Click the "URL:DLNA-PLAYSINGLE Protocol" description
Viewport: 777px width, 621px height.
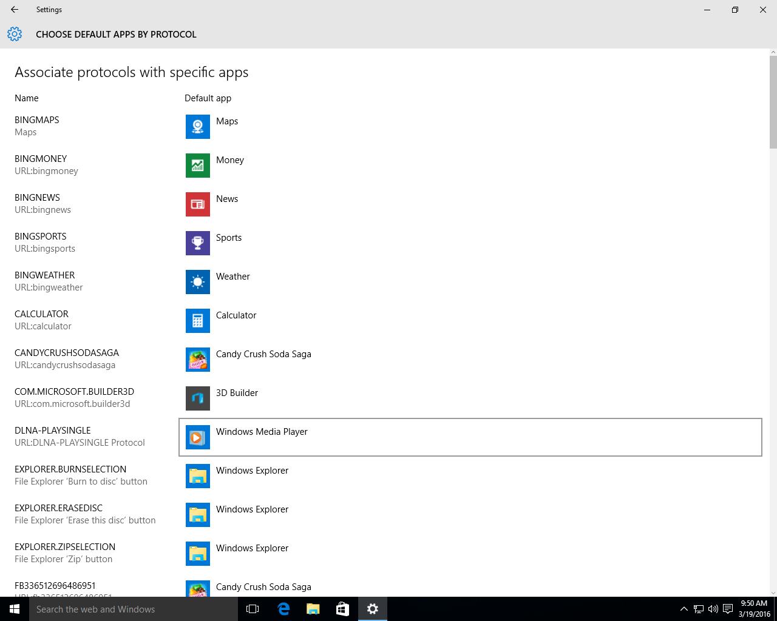pos(80,443)
